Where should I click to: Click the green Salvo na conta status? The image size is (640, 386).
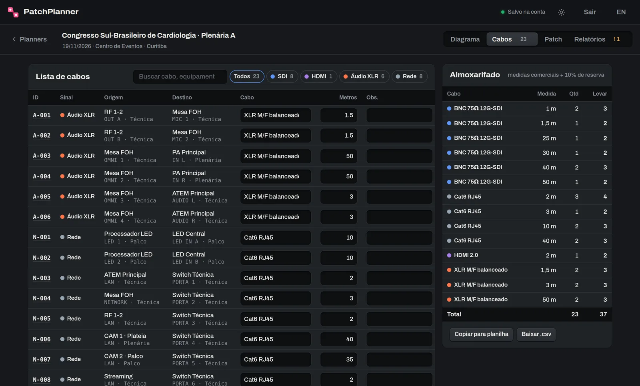pyautogui.click(x=523, y=12)
